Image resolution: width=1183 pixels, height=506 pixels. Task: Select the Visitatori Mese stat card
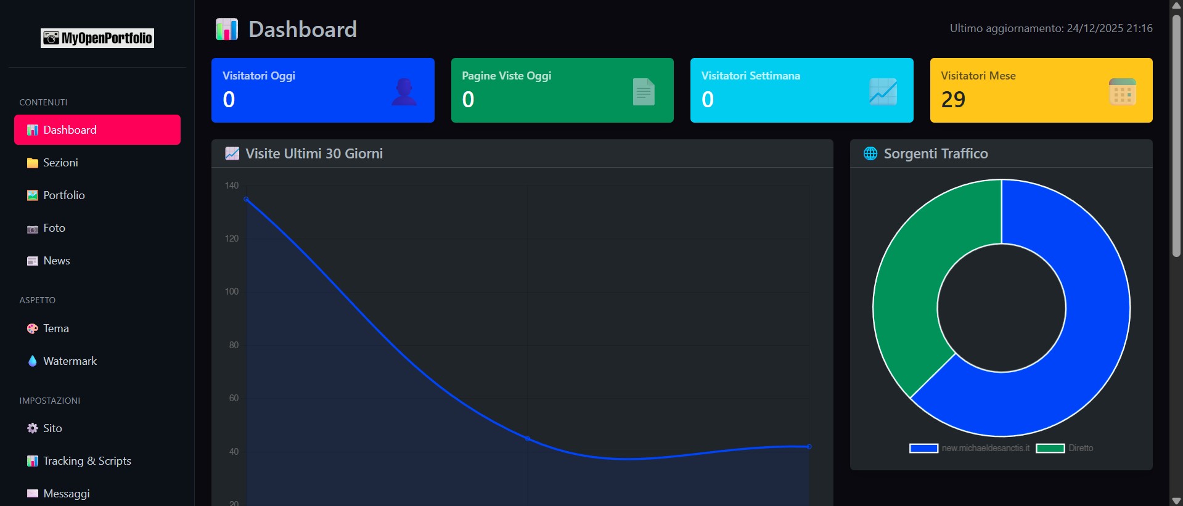1041,91
